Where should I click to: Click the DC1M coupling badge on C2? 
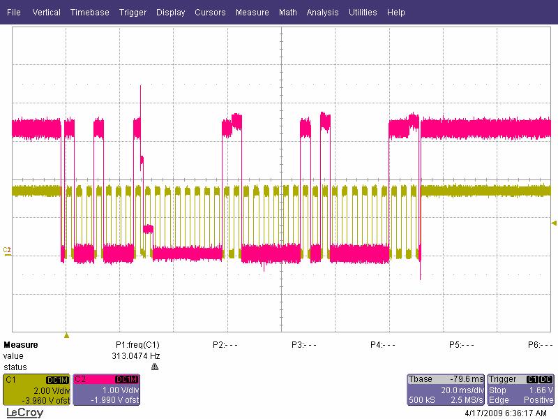[127, 380]
